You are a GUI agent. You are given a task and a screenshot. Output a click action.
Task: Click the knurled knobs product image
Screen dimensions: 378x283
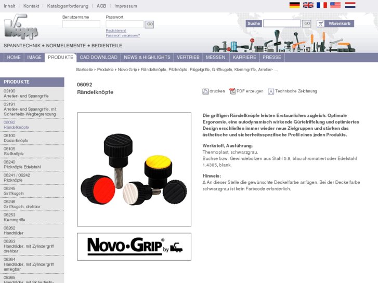(134, 169)
